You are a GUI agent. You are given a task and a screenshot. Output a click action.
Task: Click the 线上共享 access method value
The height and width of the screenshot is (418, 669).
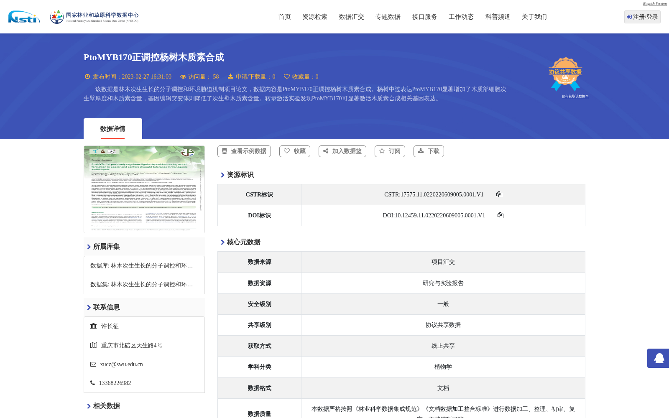pyautogui.click(x=443, y=346)
